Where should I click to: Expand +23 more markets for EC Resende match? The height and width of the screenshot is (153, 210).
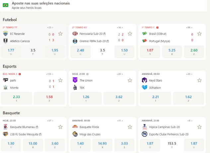pos(50,27)
